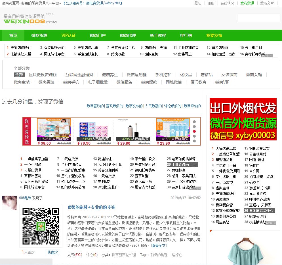This screenshot has width=282, height=265.
Task: Select the first carousel dot
Action: pyautogui.click(x=194, y=122)
